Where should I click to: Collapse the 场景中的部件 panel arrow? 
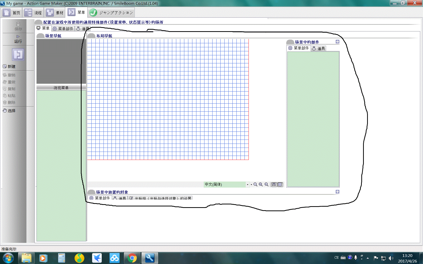(x=337, y=42)
